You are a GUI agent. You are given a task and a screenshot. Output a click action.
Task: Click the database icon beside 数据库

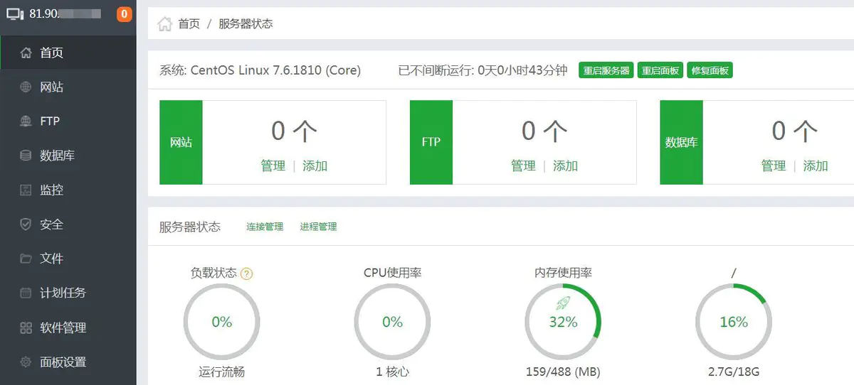[x=26, y=156]
